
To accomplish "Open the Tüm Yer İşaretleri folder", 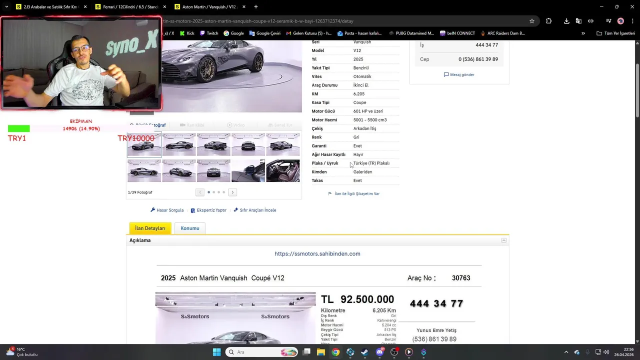I will (x=615, y=33).
